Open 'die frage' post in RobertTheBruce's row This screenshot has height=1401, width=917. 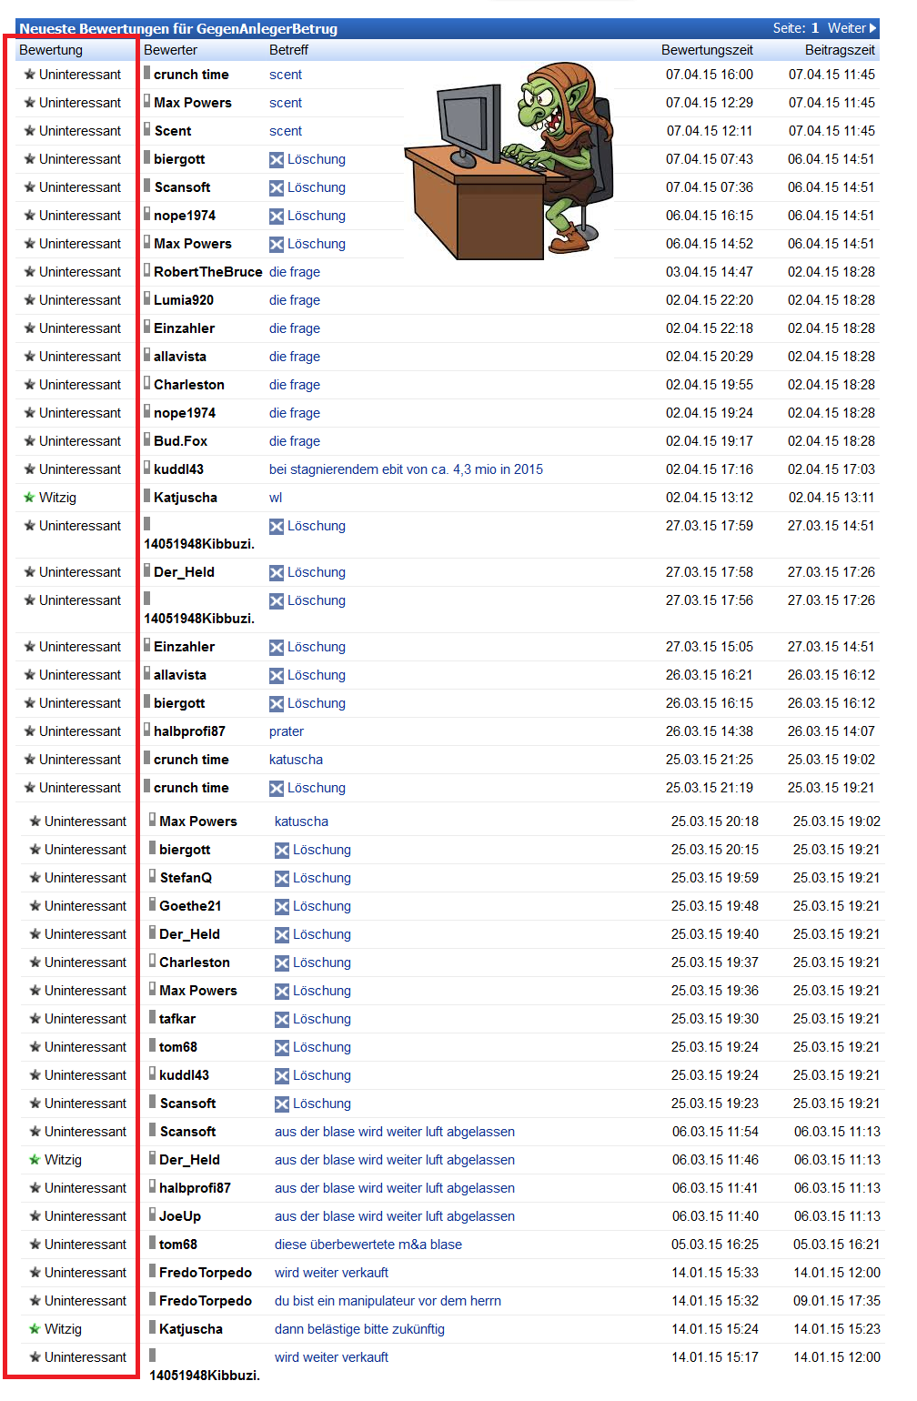click(x=295, y=272)
